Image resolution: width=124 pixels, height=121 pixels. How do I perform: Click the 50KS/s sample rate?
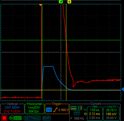[x=34, y=111]
